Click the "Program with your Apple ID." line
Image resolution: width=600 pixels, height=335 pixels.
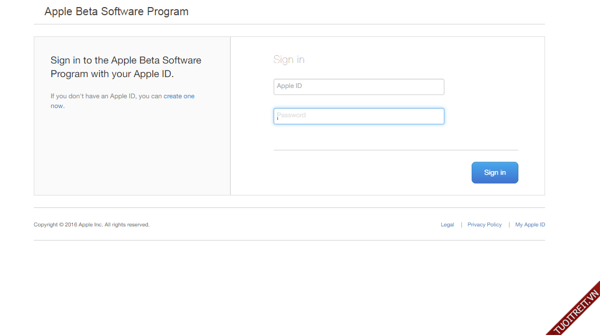(112, 74)
